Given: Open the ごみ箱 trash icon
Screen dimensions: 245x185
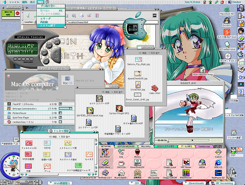Looking at the screenshot, I should tap(232, 171).
